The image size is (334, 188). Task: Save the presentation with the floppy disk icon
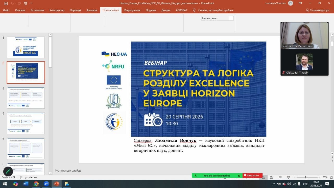pos(6,3)
